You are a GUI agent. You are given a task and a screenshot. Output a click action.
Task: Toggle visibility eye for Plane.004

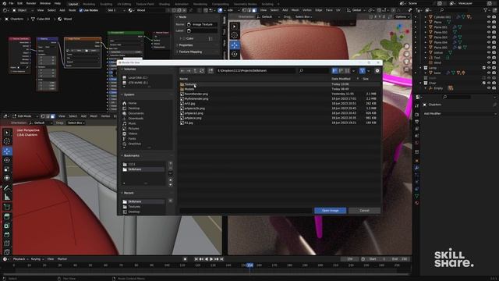[x=489, y=42]
